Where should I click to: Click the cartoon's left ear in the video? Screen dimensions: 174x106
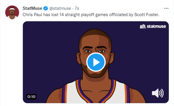pyautogui.click(x=78, y=58)
